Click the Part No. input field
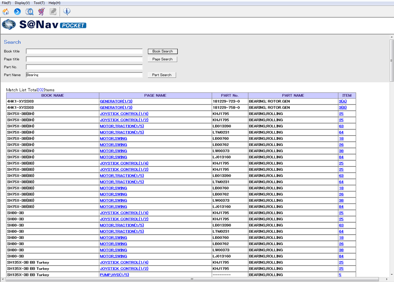The width and height of the screenshot is (394, 282). (x=84, y=67)
